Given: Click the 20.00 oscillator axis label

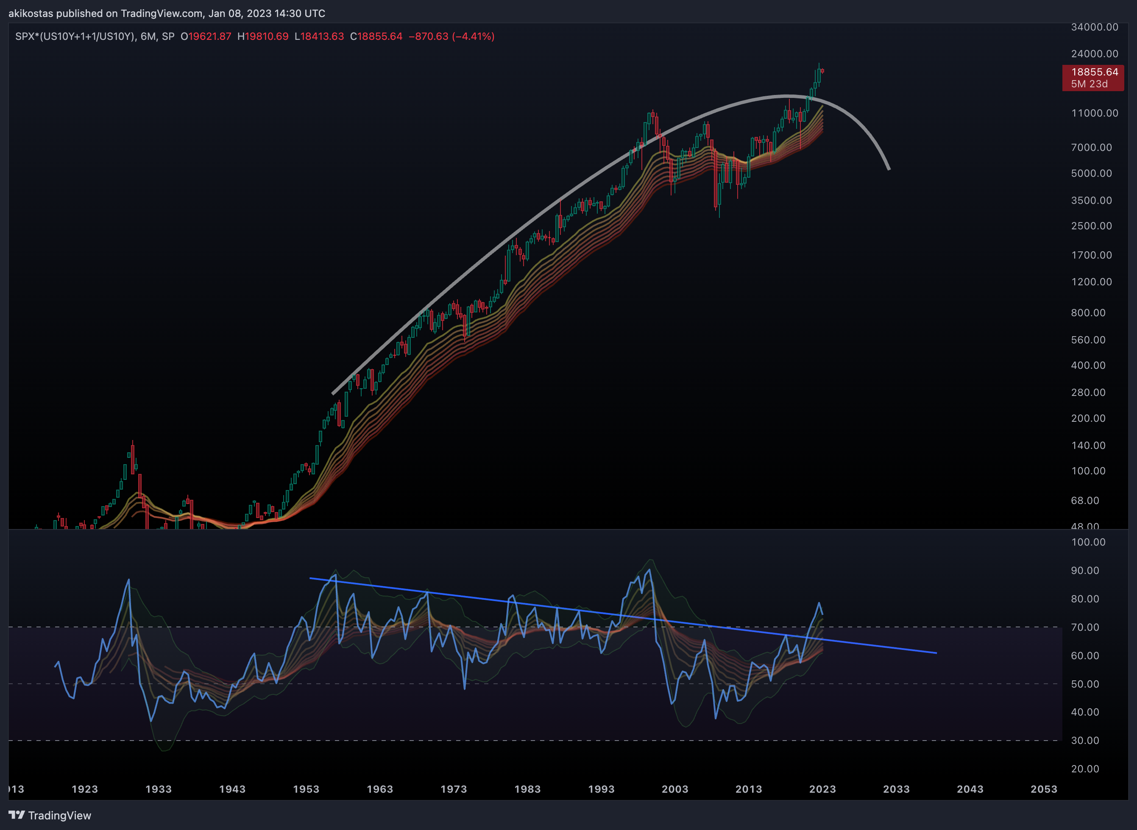Looking at the screenshot, I should [x=1085, y=769].
